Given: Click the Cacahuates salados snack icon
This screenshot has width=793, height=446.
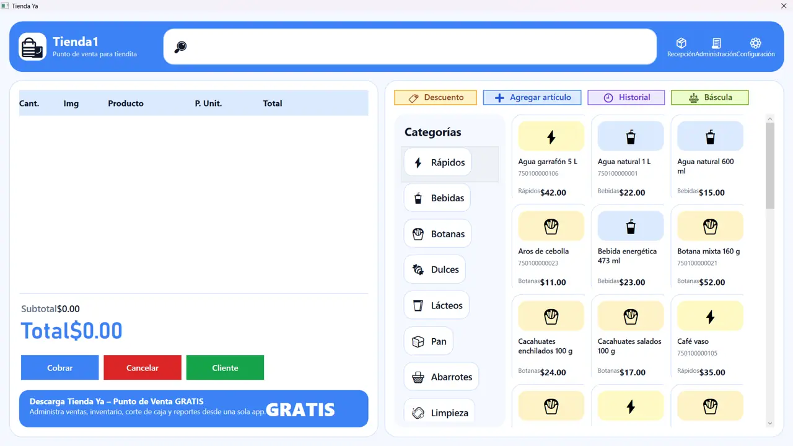Looking at the screenshot, I should [x=631, y=317].
